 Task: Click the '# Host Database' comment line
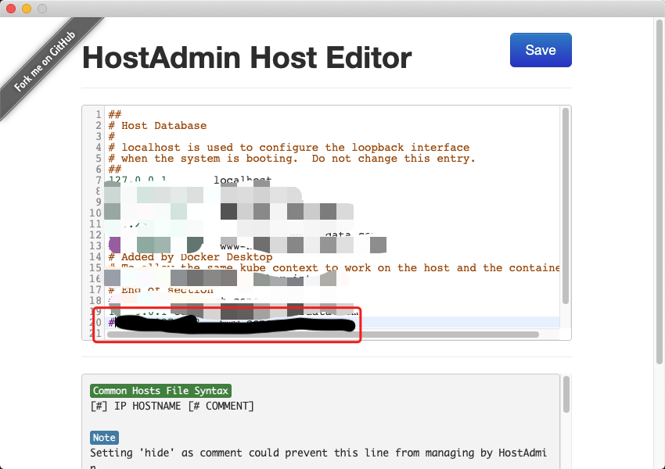157,125
